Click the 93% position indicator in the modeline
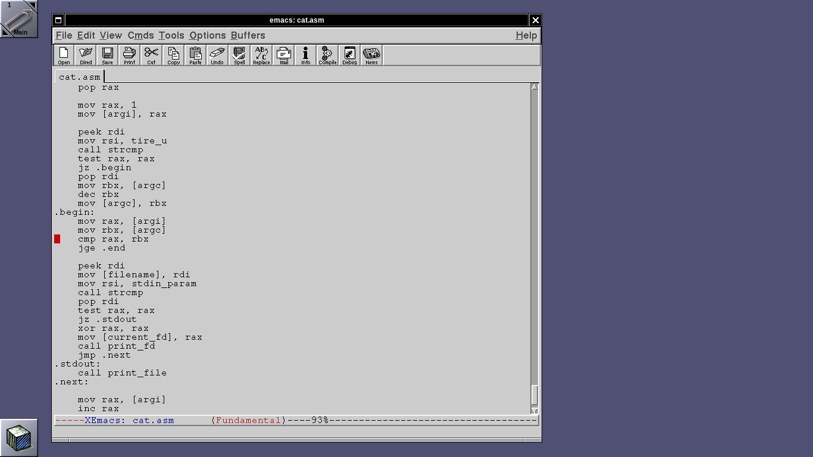 coord(320,420)
